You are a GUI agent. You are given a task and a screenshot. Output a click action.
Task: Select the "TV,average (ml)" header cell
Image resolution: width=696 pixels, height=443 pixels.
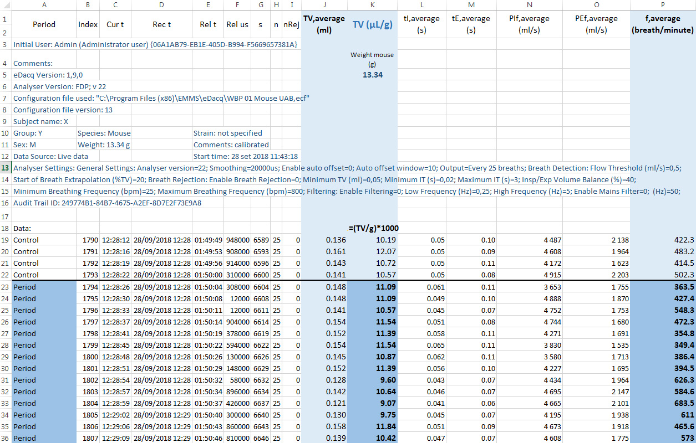[324, 24]
